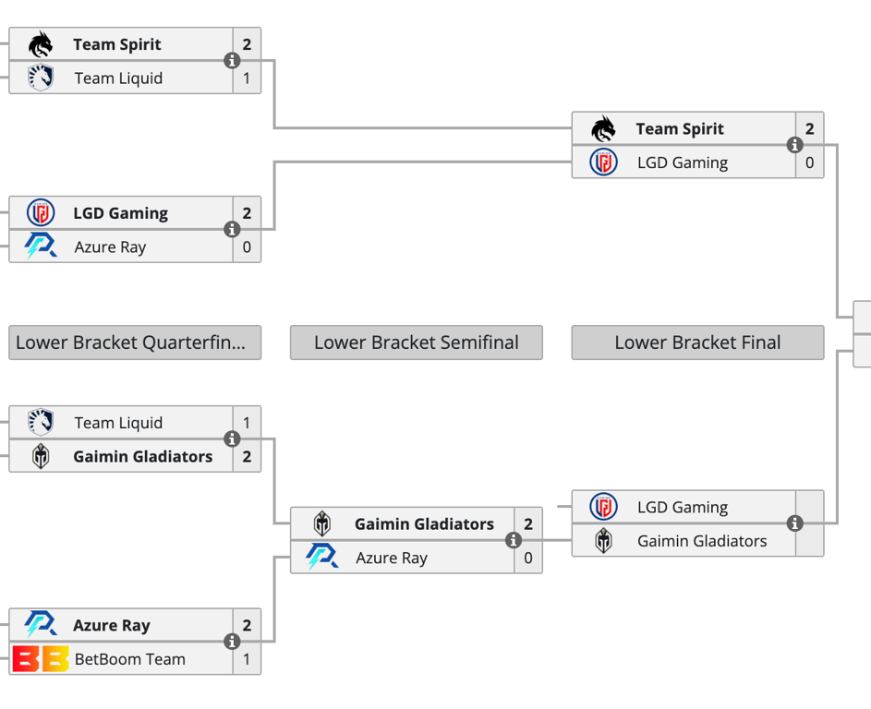Click Team Spirit dragon logo beside Team Liquid
The width and height of the screenshot is (871, 709).
[41, 44]
